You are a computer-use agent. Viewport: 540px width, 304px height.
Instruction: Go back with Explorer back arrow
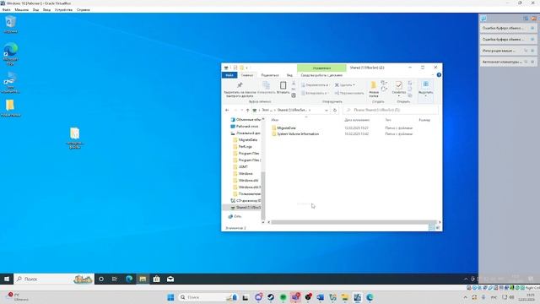227,110
